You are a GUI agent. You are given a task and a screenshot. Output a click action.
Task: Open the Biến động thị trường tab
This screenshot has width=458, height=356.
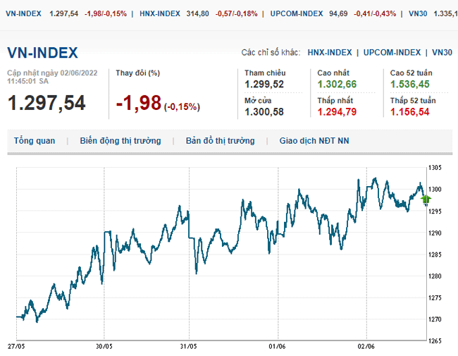point(120,141)
